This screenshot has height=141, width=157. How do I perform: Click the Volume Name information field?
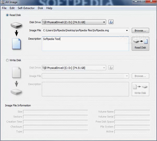[132, 112]
